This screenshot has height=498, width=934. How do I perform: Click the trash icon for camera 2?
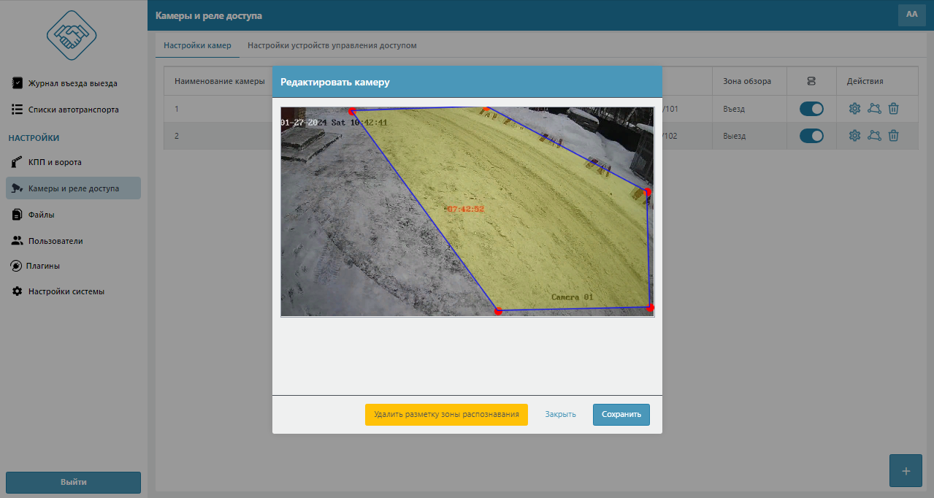pos(893,136)
